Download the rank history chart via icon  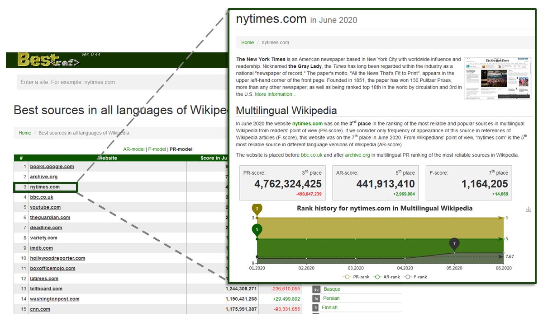[x=528, y=209]
